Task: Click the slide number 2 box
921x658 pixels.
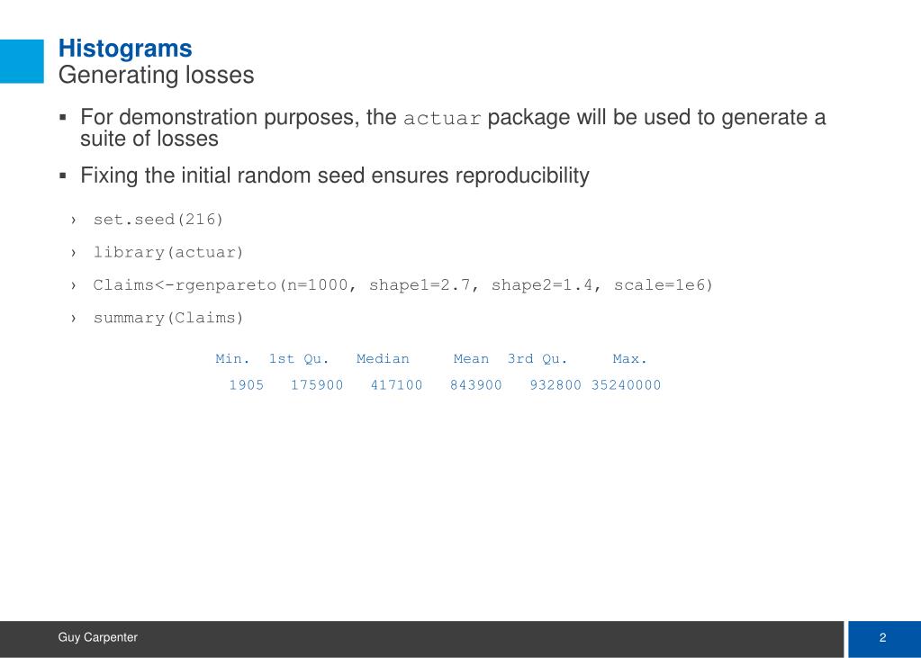Action: pyautogui.click(x=884, y=639)
